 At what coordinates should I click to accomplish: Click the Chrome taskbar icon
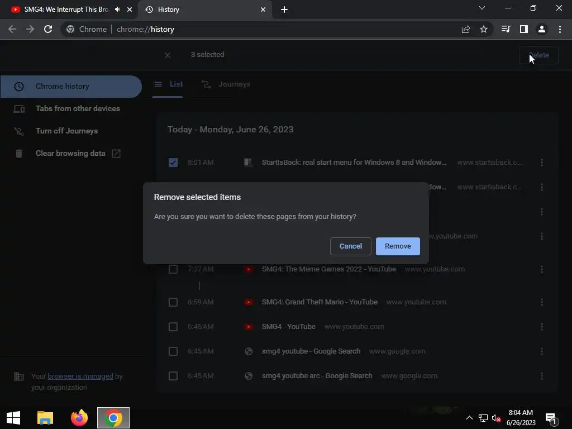(x=113, y=418)
